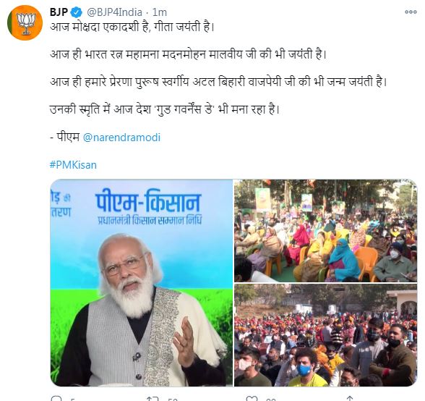Like the tweet with the heart icon
The image size is (425, 401).
pos(252,399)
